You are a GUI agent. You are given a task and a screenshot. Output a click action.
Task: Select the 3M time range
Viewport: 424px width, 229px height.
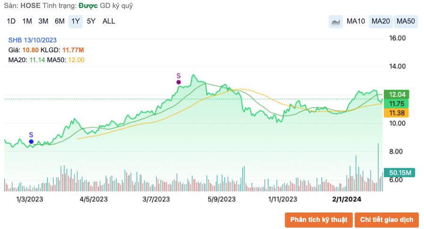[43, 21]
